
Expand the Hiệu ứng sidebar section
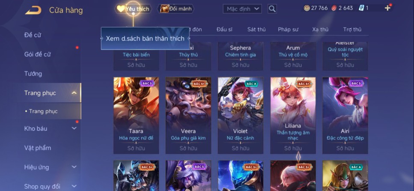point(74,167)
